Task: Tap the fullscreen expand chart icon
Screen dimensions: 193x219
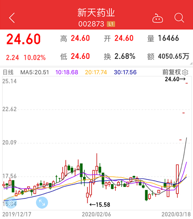Action: tap(42, 203)
